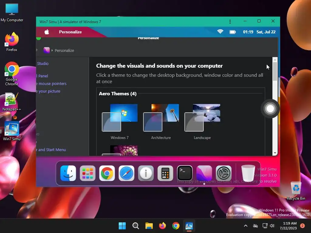Launch Chrome from the simulator dock
This screenshot has width=311, height=233.
[x=107, y=173]
